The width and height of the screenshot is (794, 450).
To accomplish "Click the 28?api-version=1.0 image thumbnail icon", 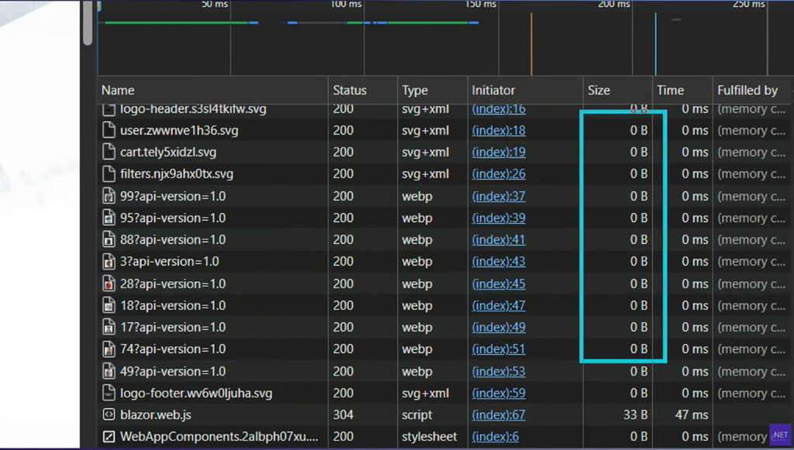I will 109,284.
